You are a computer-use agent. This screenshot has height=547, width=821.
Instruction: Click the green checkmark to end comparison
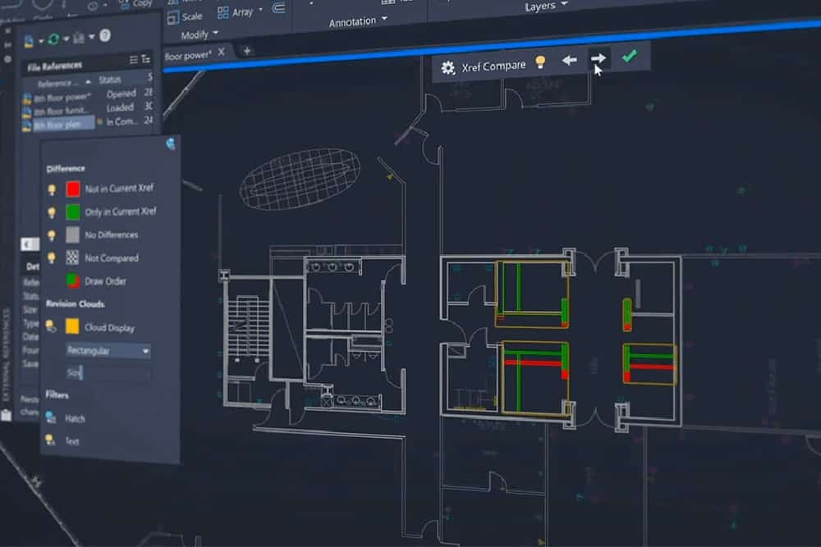coord(629,56)
